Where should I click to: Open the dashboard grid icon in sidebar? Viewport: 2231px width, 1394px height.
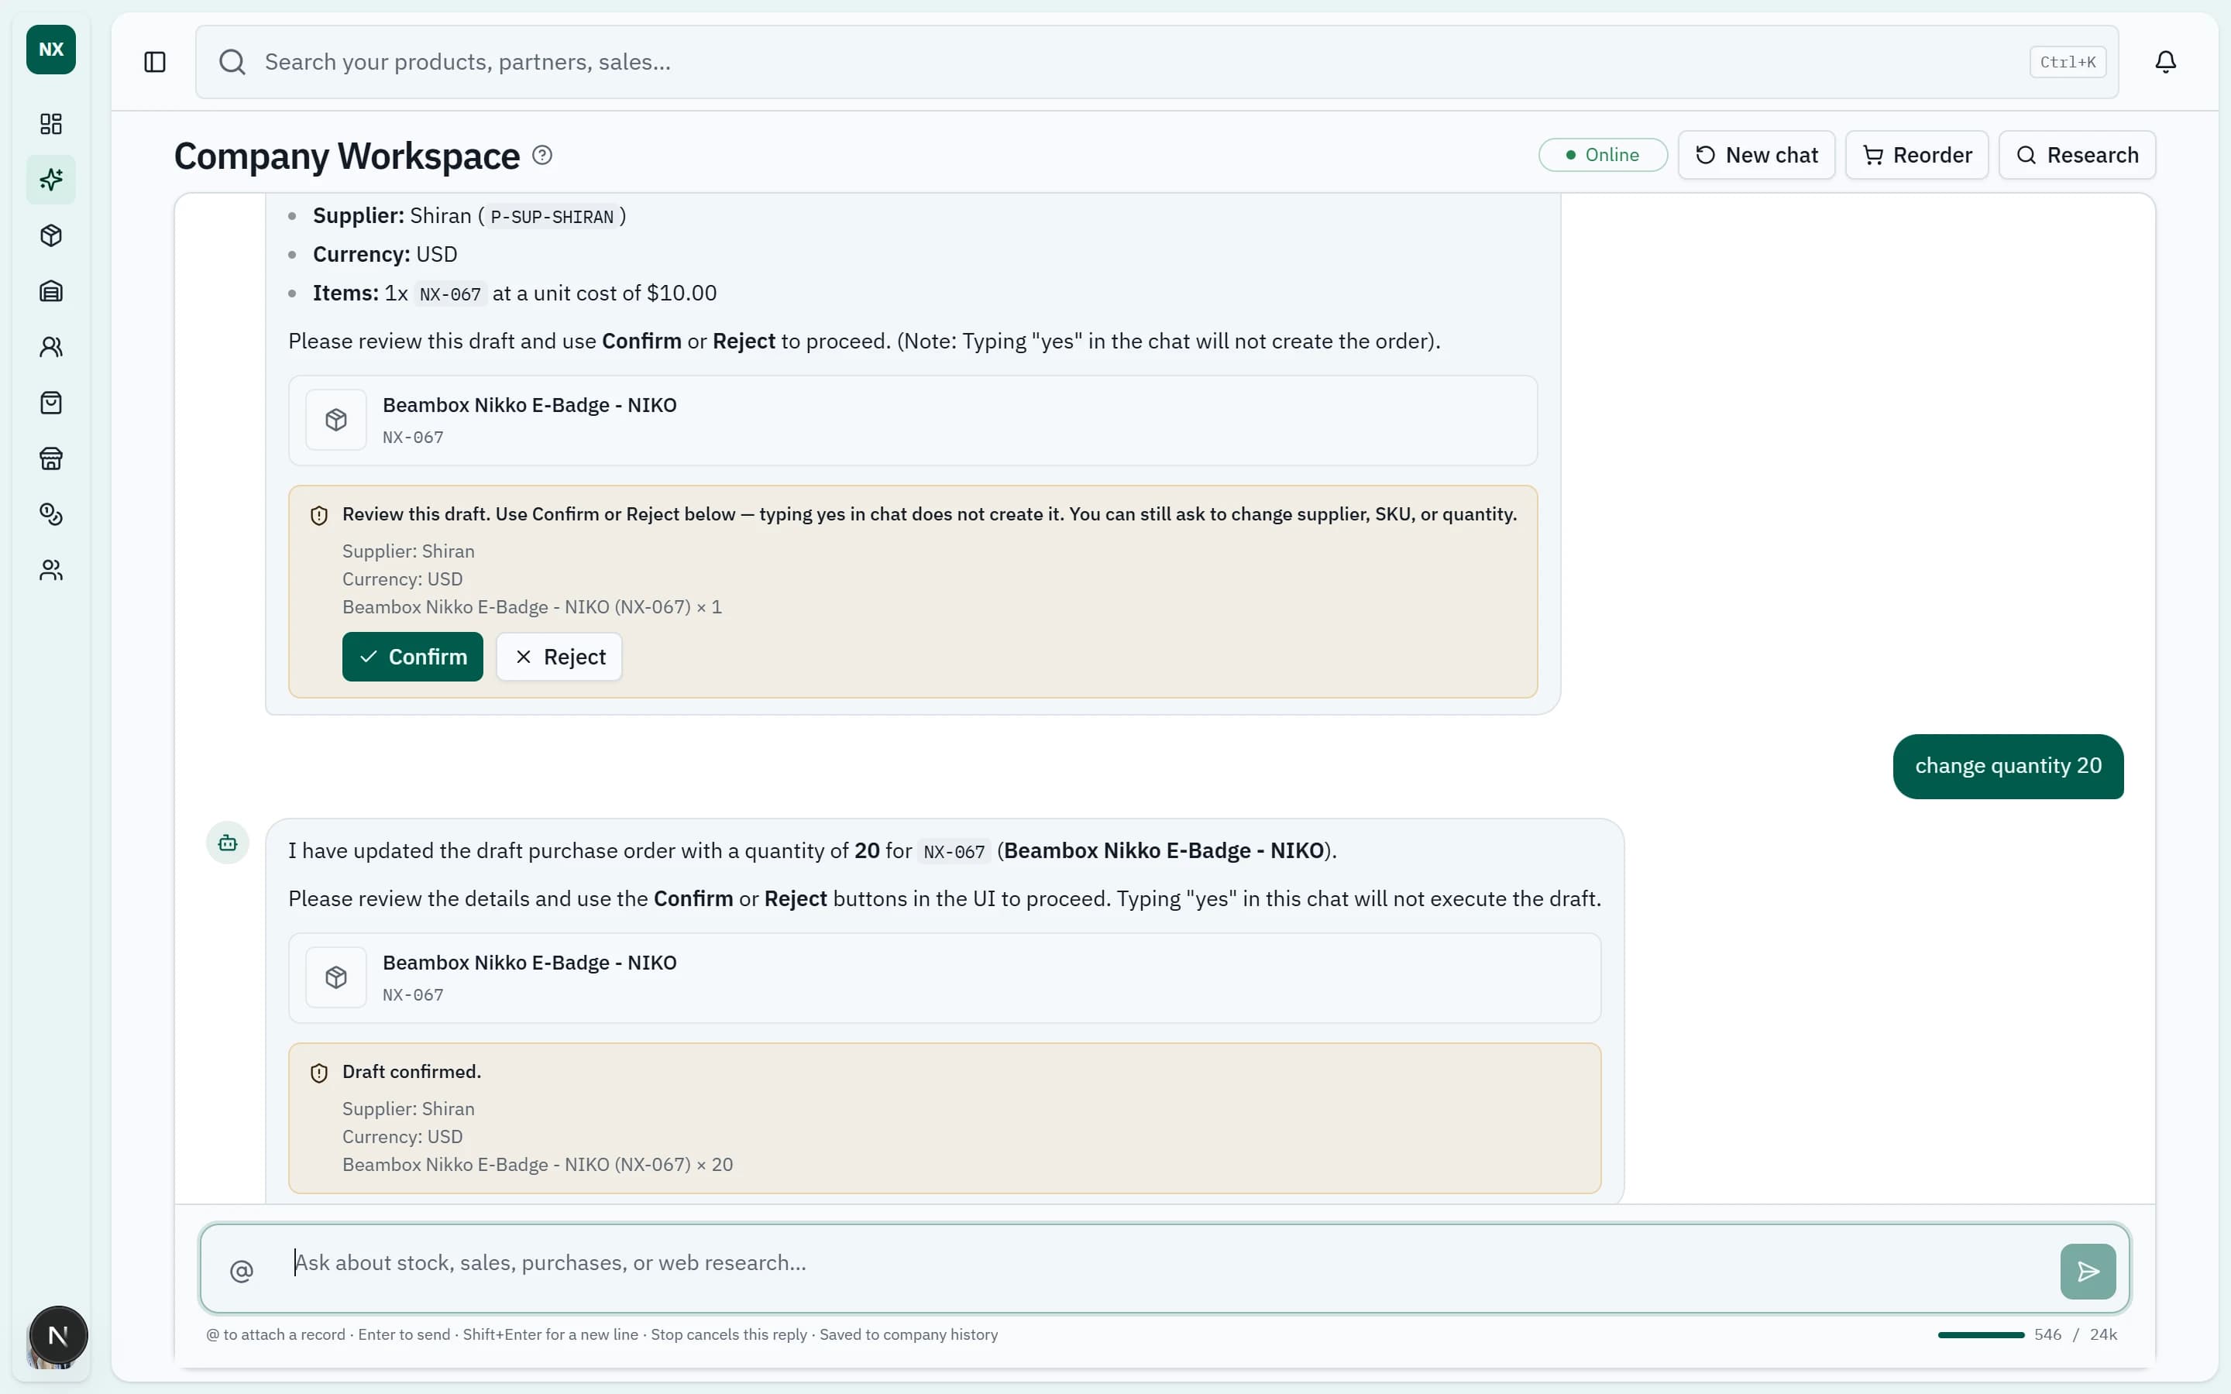coord(50,124)
